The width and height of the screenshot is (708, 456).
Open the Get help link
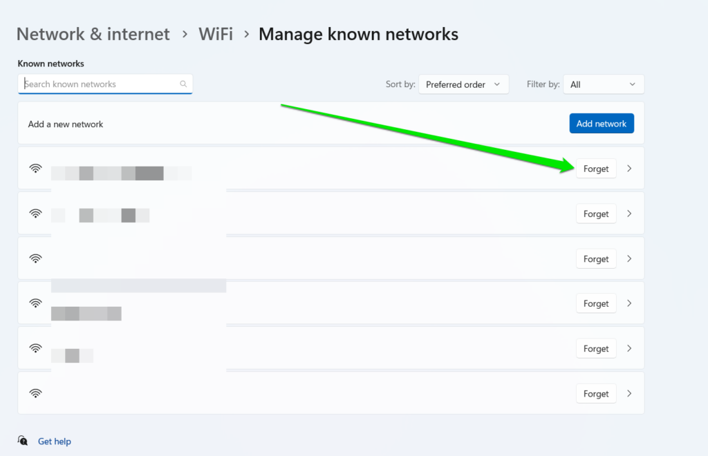(55, 441)
